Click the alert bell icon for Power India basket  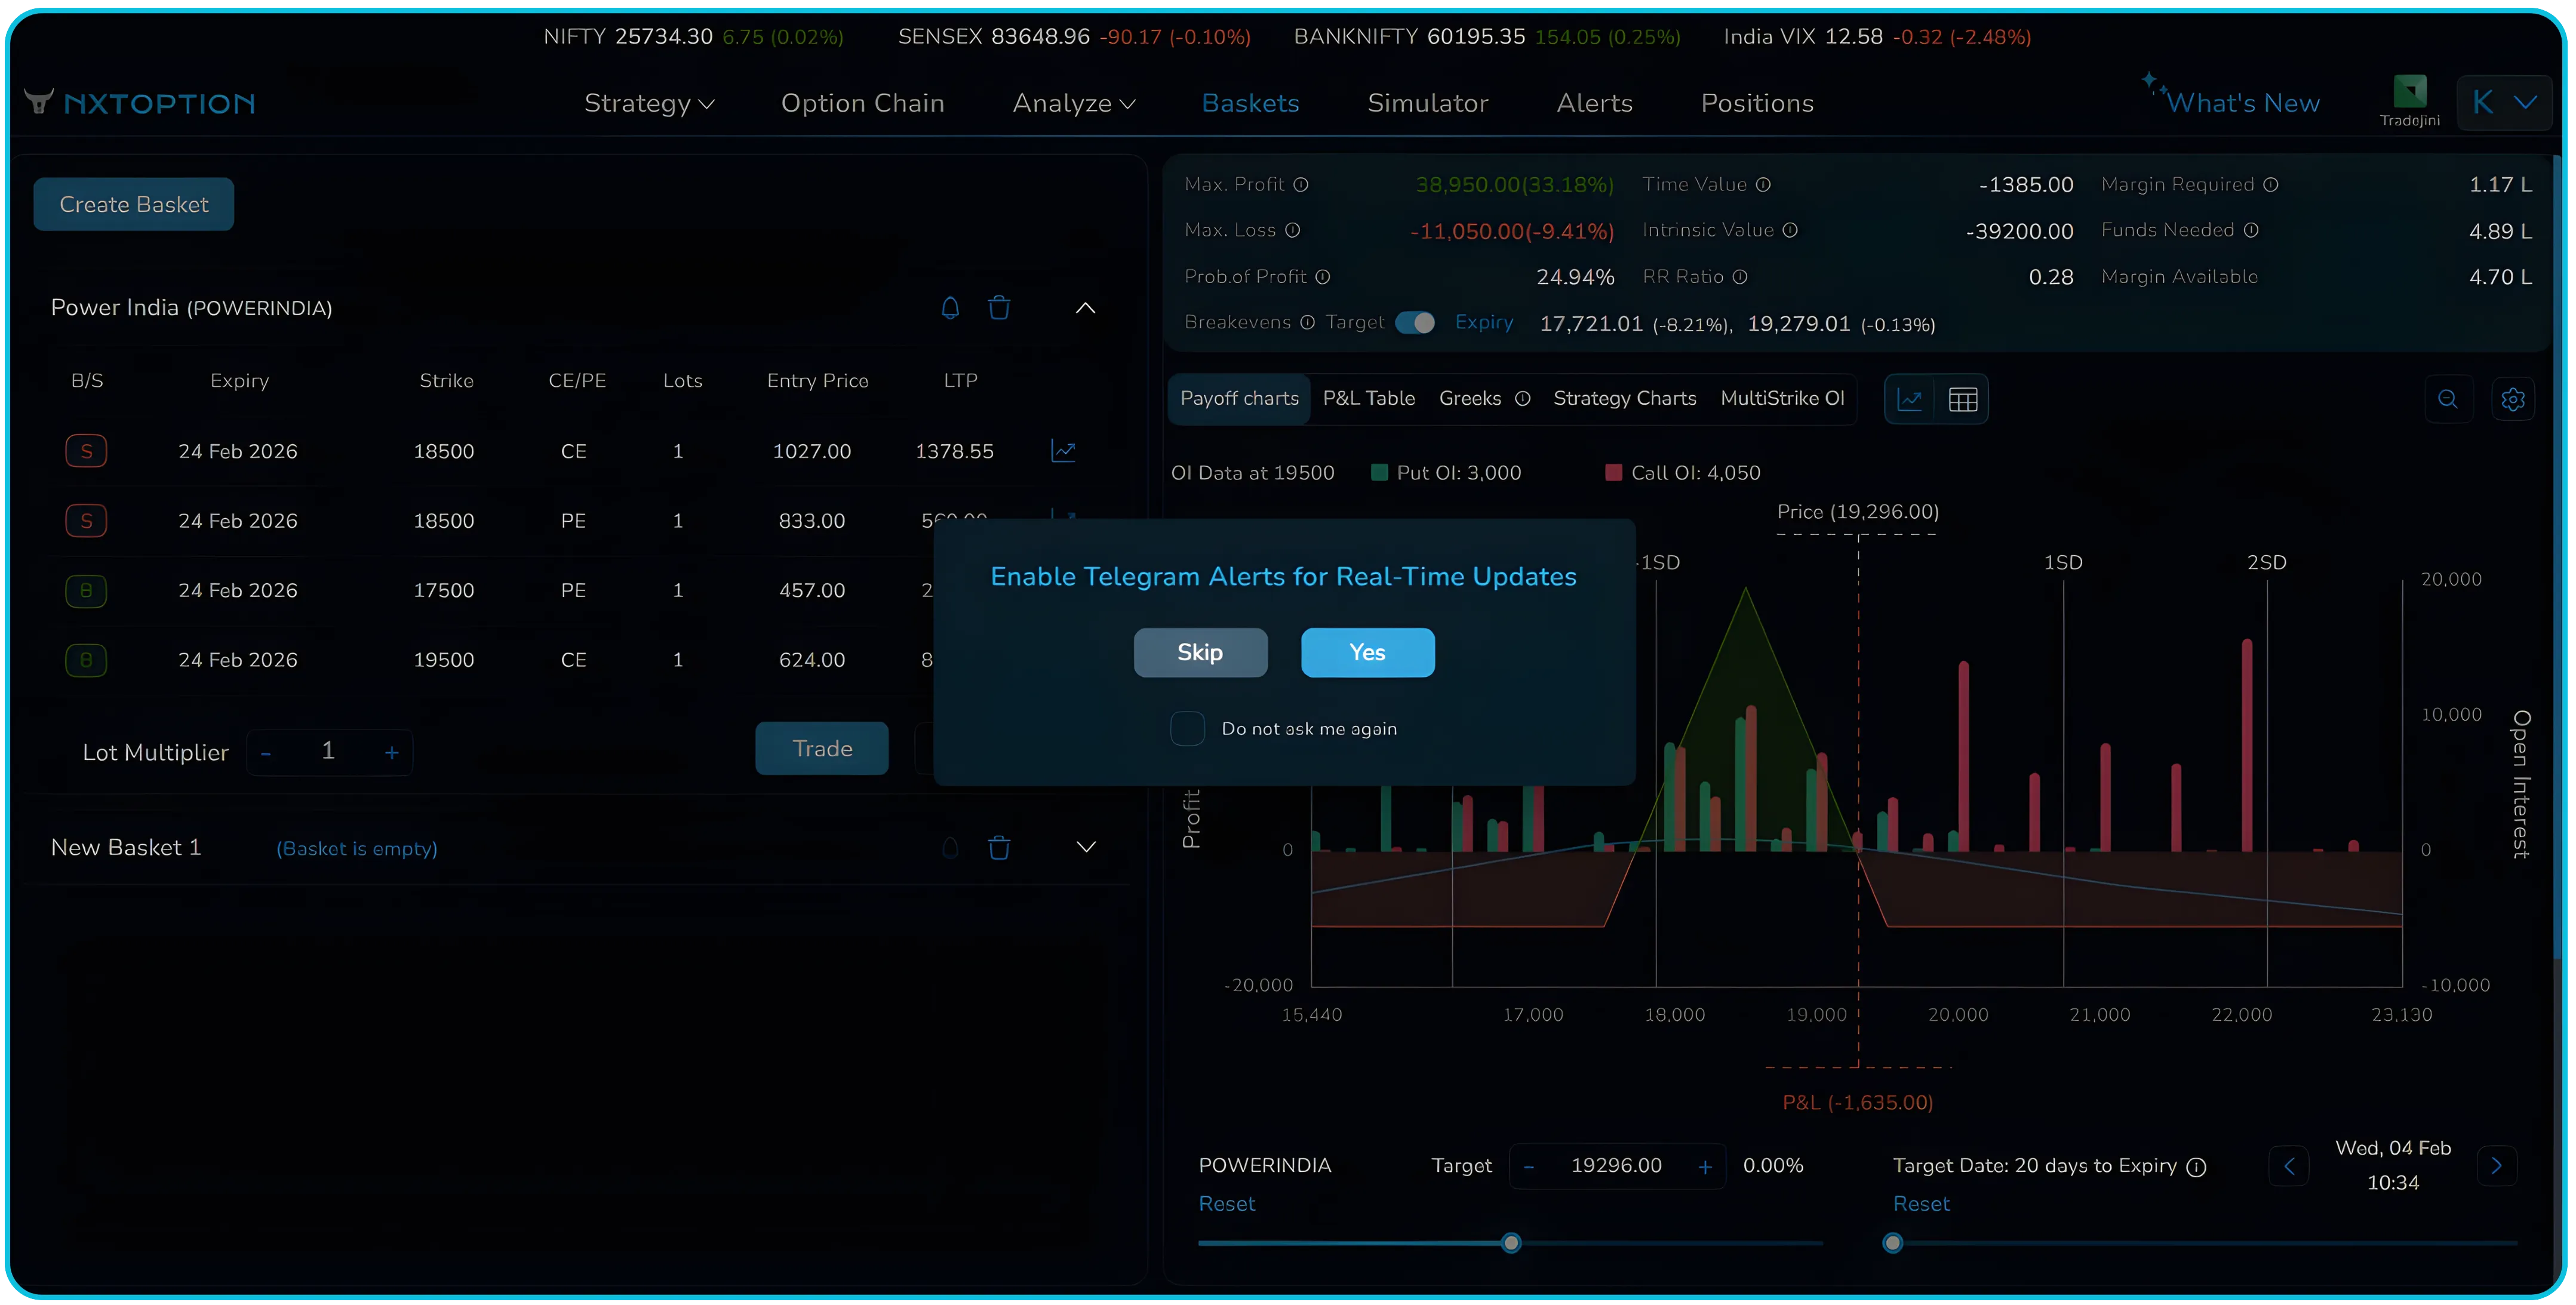point(950,307)
